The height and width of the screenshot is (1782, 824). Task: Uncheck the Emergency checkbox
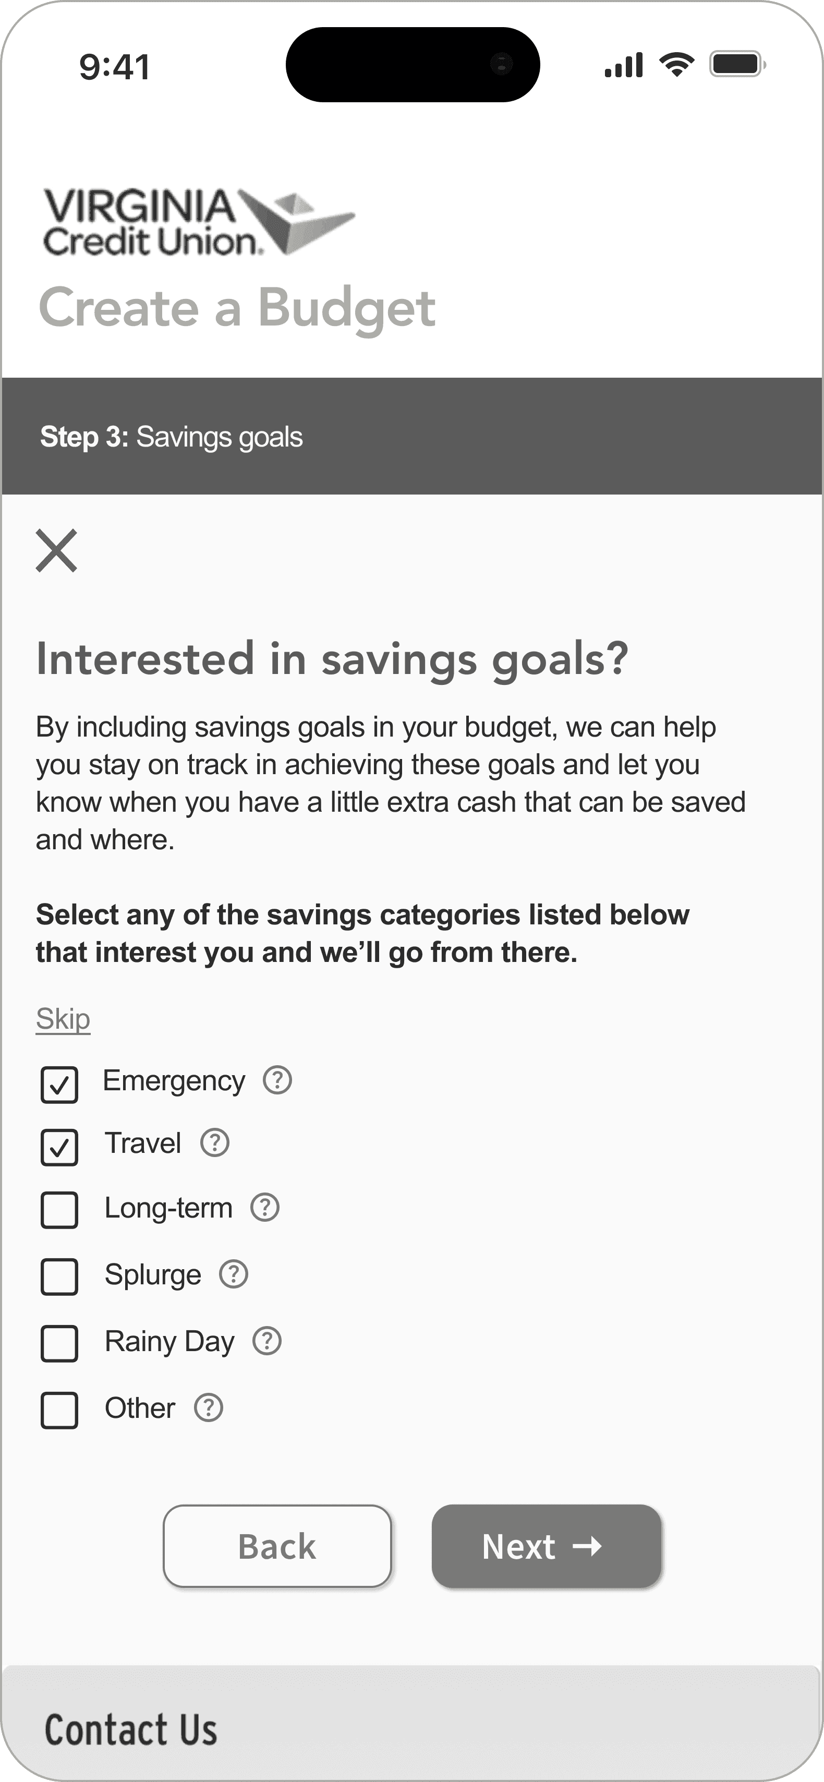(x=59, y=1084)
